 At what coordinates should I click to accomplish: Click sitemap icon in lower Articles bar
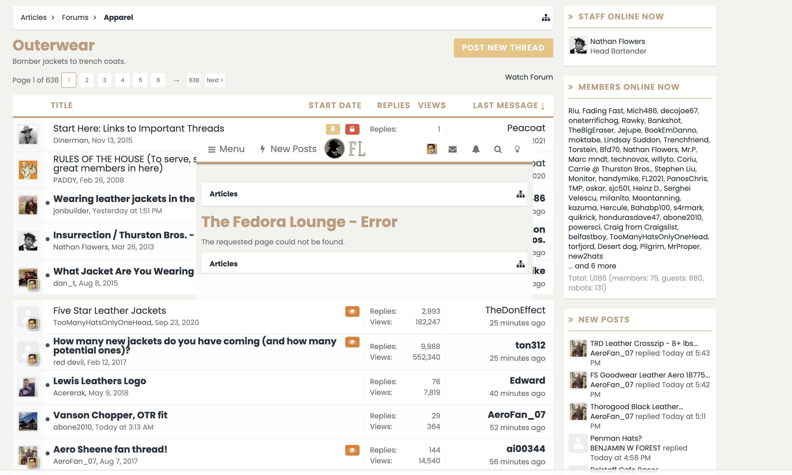pos(520,264)
